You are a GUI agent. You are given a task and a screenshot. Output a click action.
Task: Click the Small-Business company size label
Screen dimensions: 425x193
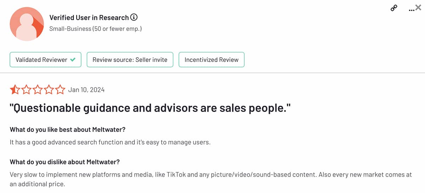95,29
